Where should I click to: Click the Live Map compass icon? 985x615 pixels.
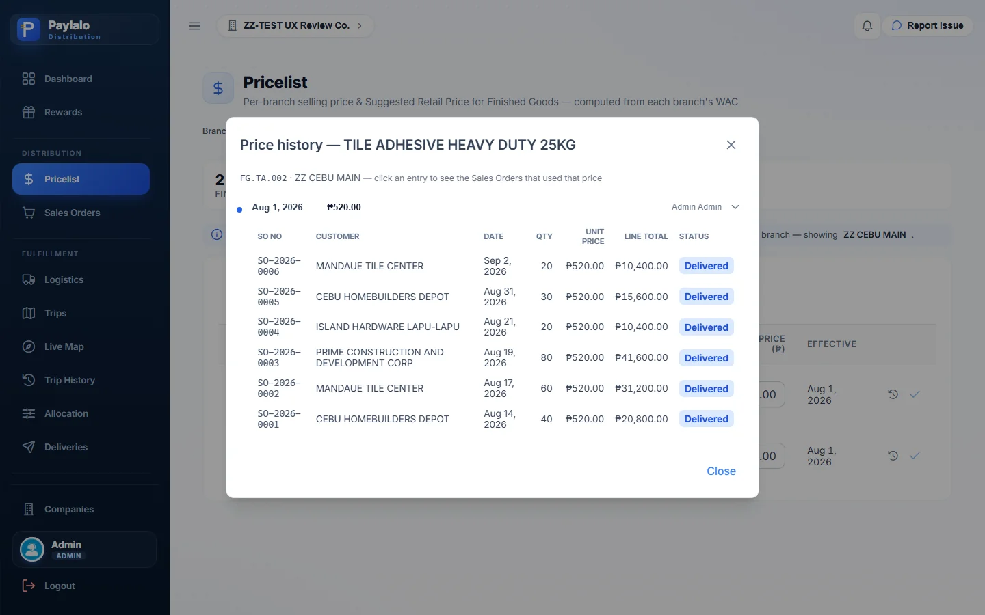click(x=29, y=346)
